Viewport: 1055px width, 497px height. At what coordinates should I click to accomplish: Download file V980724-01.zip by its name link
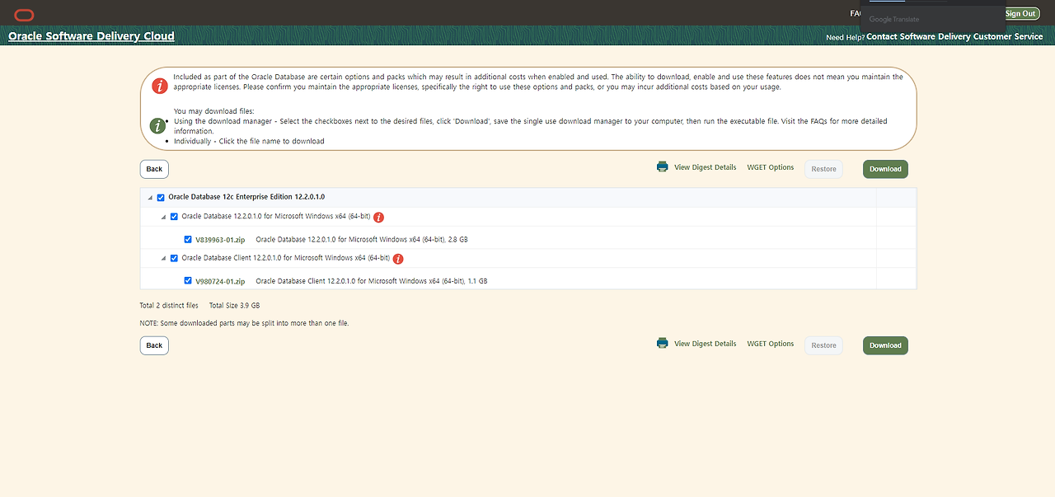pyautogui.click(x=220, y=281)
